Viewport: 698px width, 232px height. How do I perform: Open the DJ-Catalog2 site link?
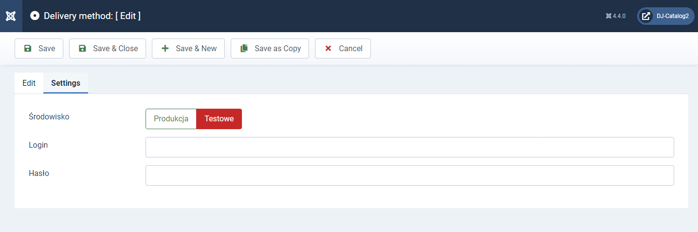tap(666, 16)
